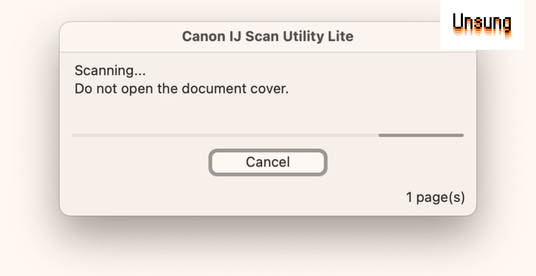Click the document cover warning message

(181, 89)
